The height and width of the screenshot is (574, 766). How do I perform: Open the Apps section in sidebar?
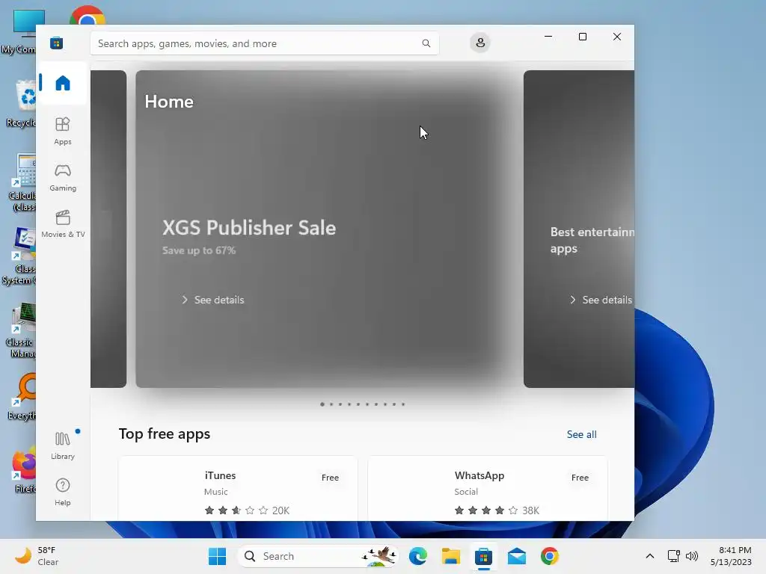click(63, 131)
